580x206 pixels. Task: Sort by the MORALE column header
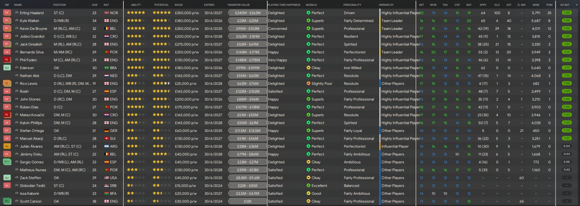(311, 5)
